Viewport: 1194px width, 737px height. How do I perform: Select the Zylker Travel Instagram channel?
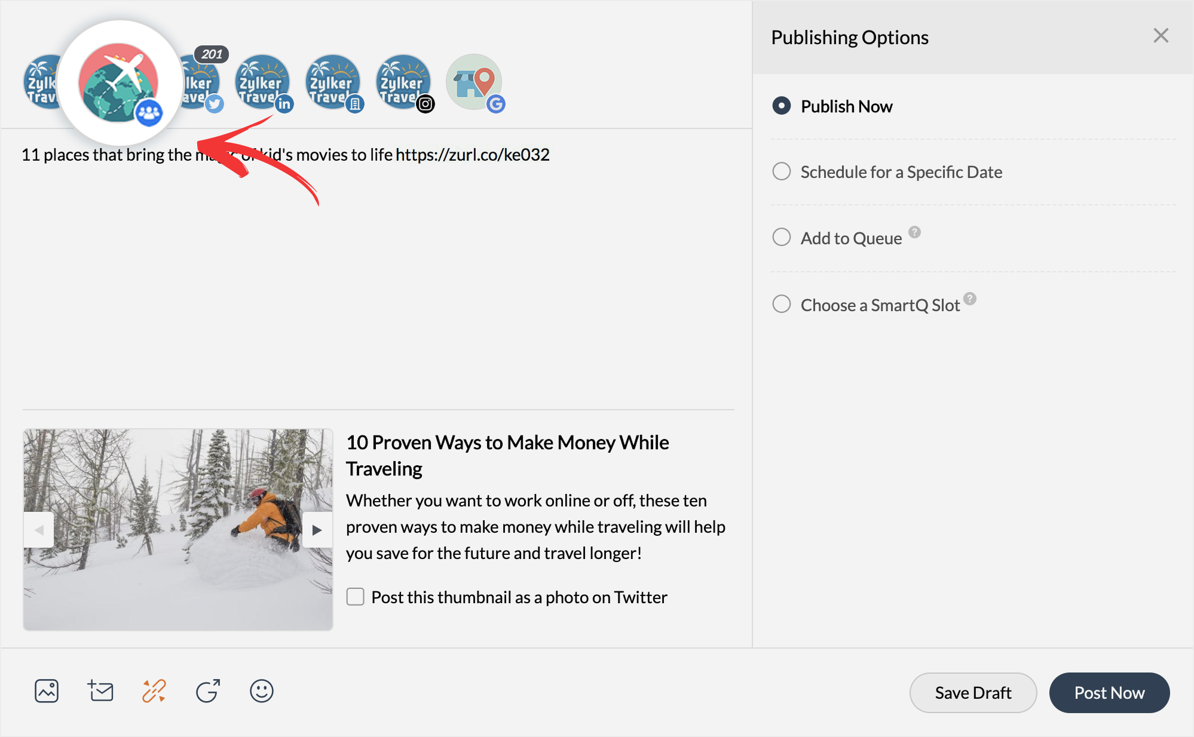pos(404,82)
